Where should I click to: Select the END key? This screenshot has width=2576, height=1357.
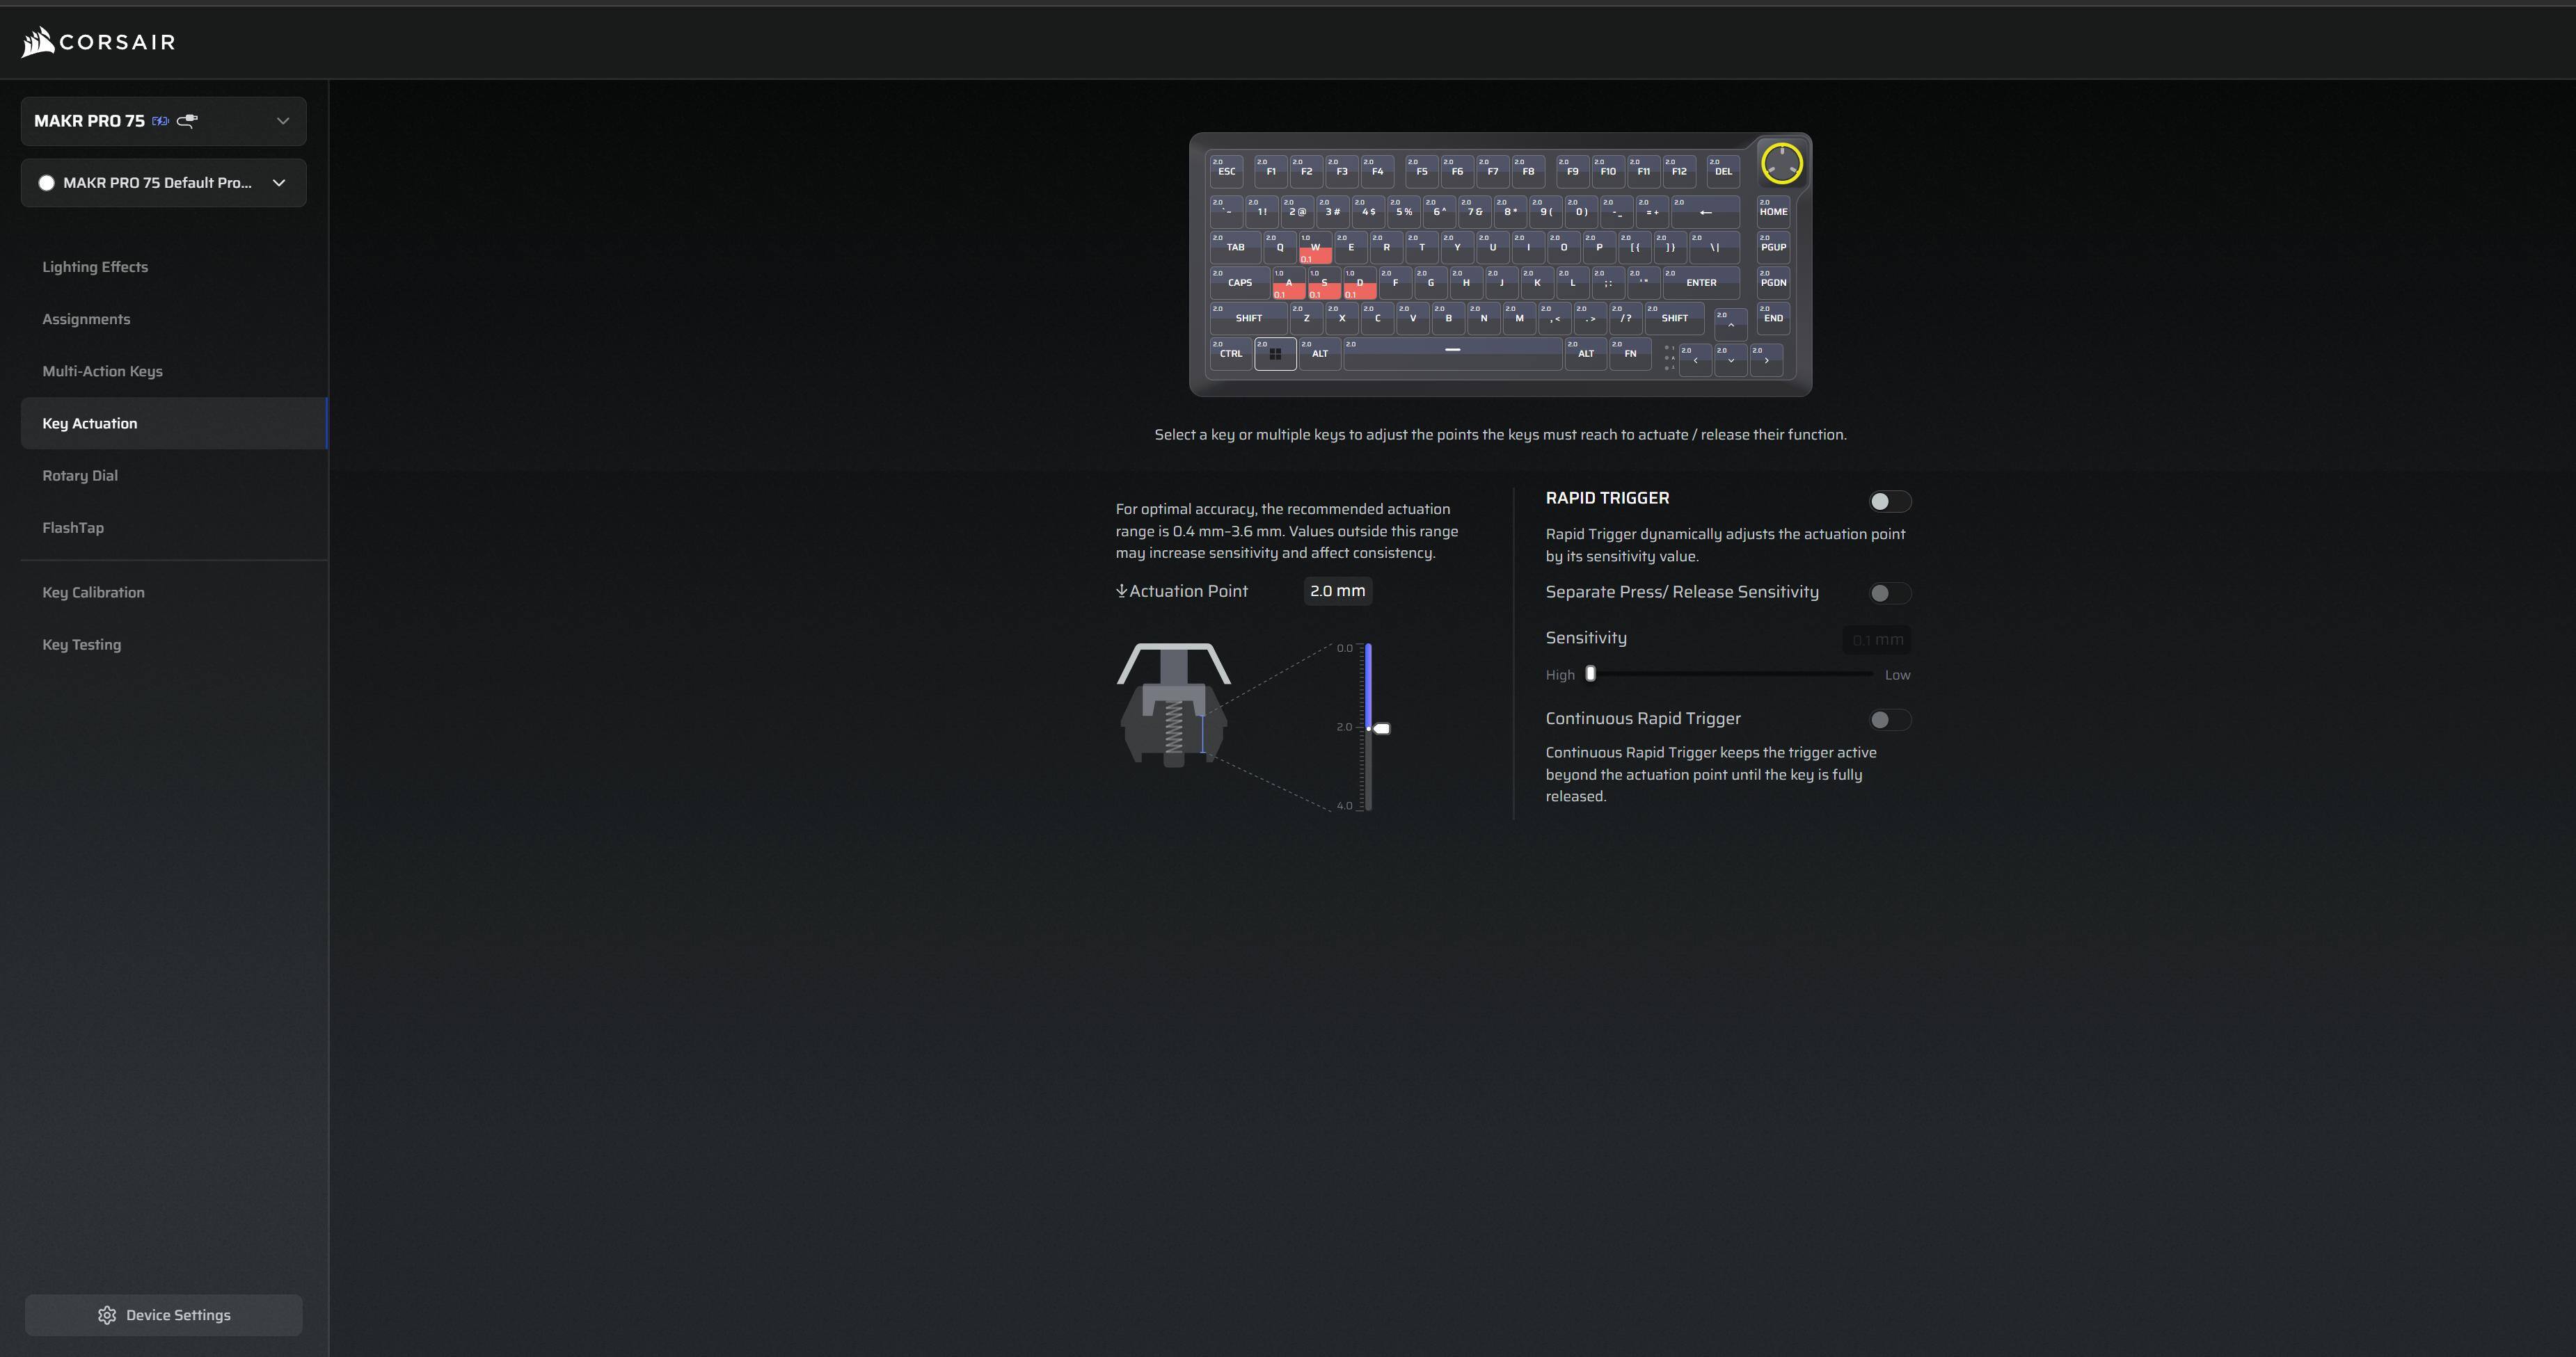pos(1773,319)
